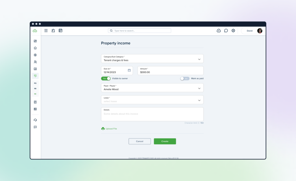The image size is (296, 181).
Task: Select RB sidebar item
Action: tap(35, 89)
